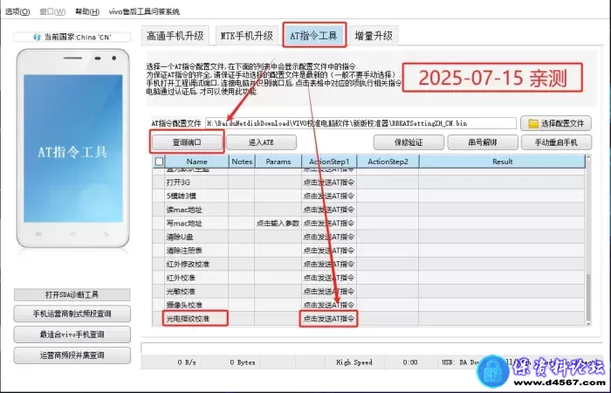Click the AT指令工具 phone preview image
The height and width of the screenshot is (393, 611).
pyautogui.click(x=72, y=148)
